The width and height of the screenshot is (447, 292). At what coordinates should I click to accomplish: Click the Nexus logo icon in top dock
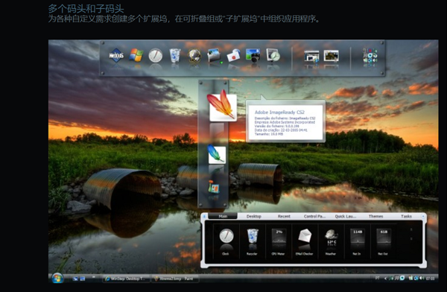pos(116,55)
